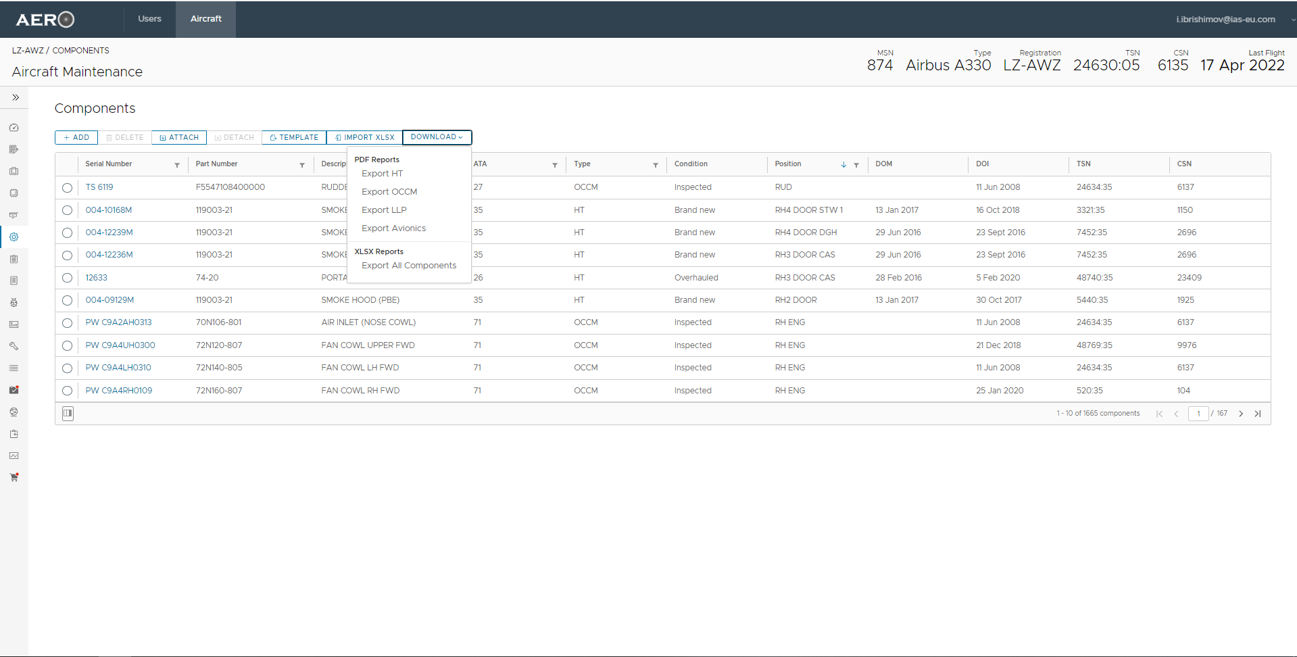Open the wrench tool sidebar icon

[14, 346]
